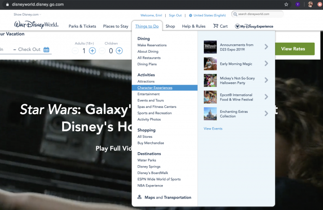
Task: Expand chevron for Food & Wine Festival
Action: (266, 97)
